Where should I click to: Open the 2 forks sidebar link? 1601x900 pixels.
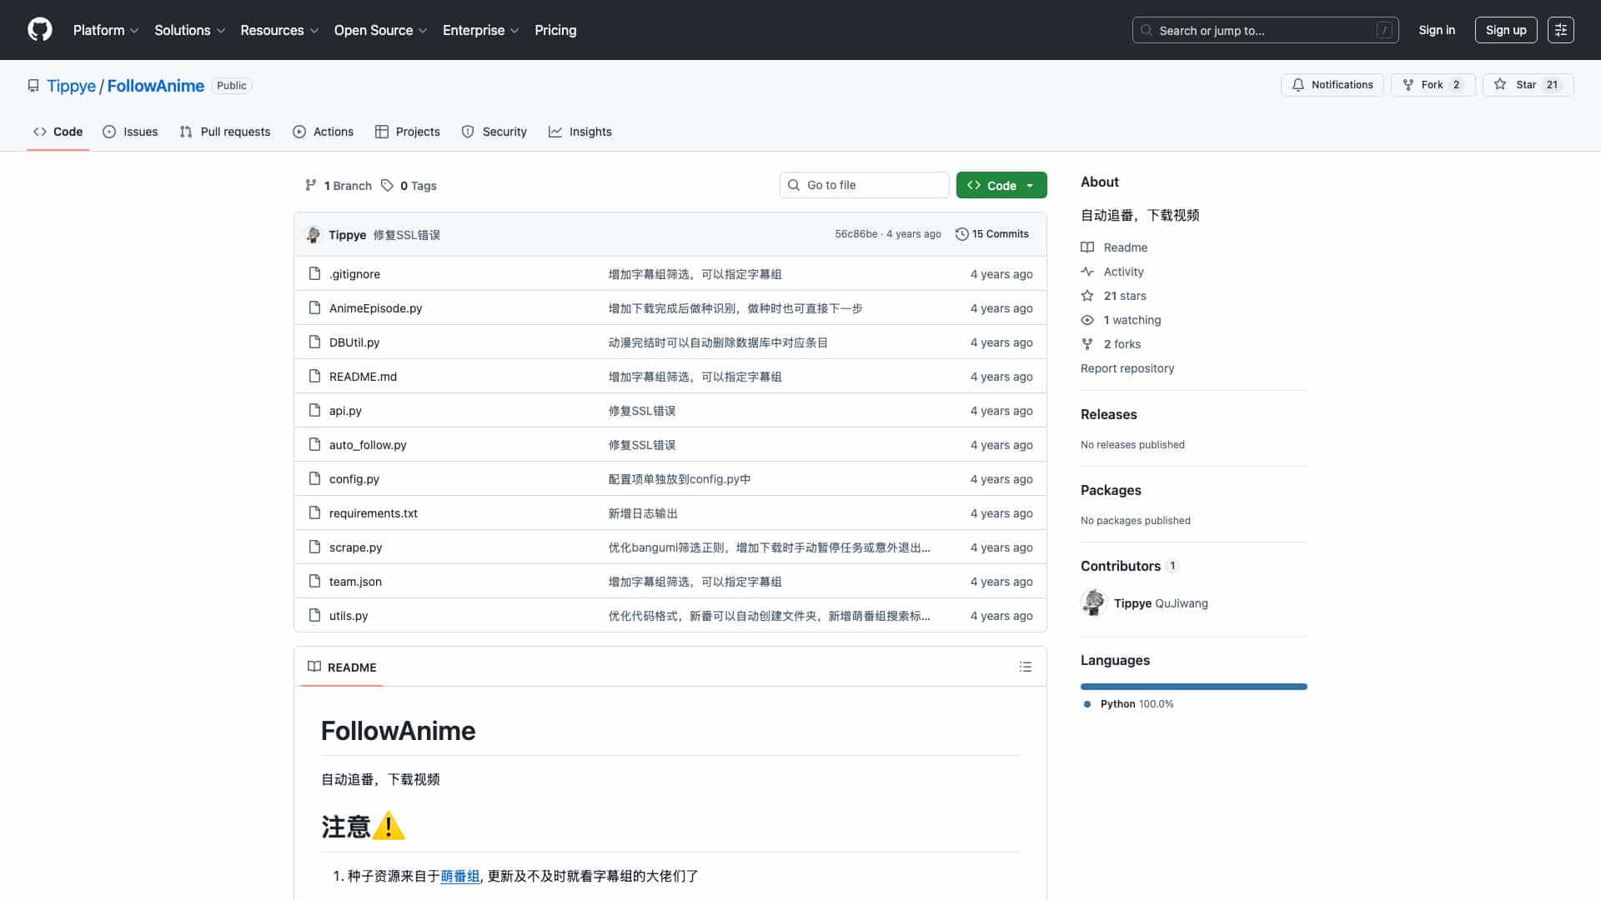pos(1112,344)
